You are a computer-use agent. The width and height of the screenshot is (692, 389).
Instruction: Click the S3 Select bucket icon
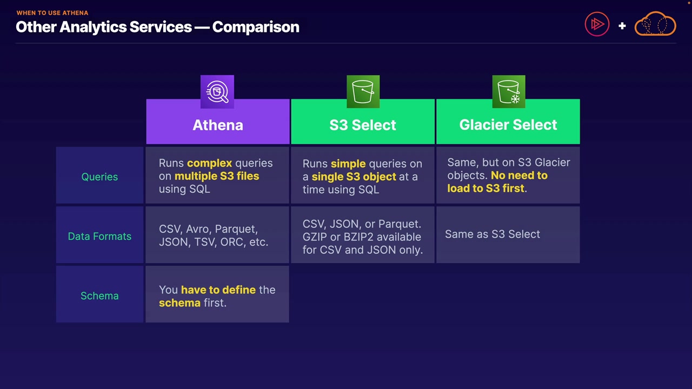(363, 92)
